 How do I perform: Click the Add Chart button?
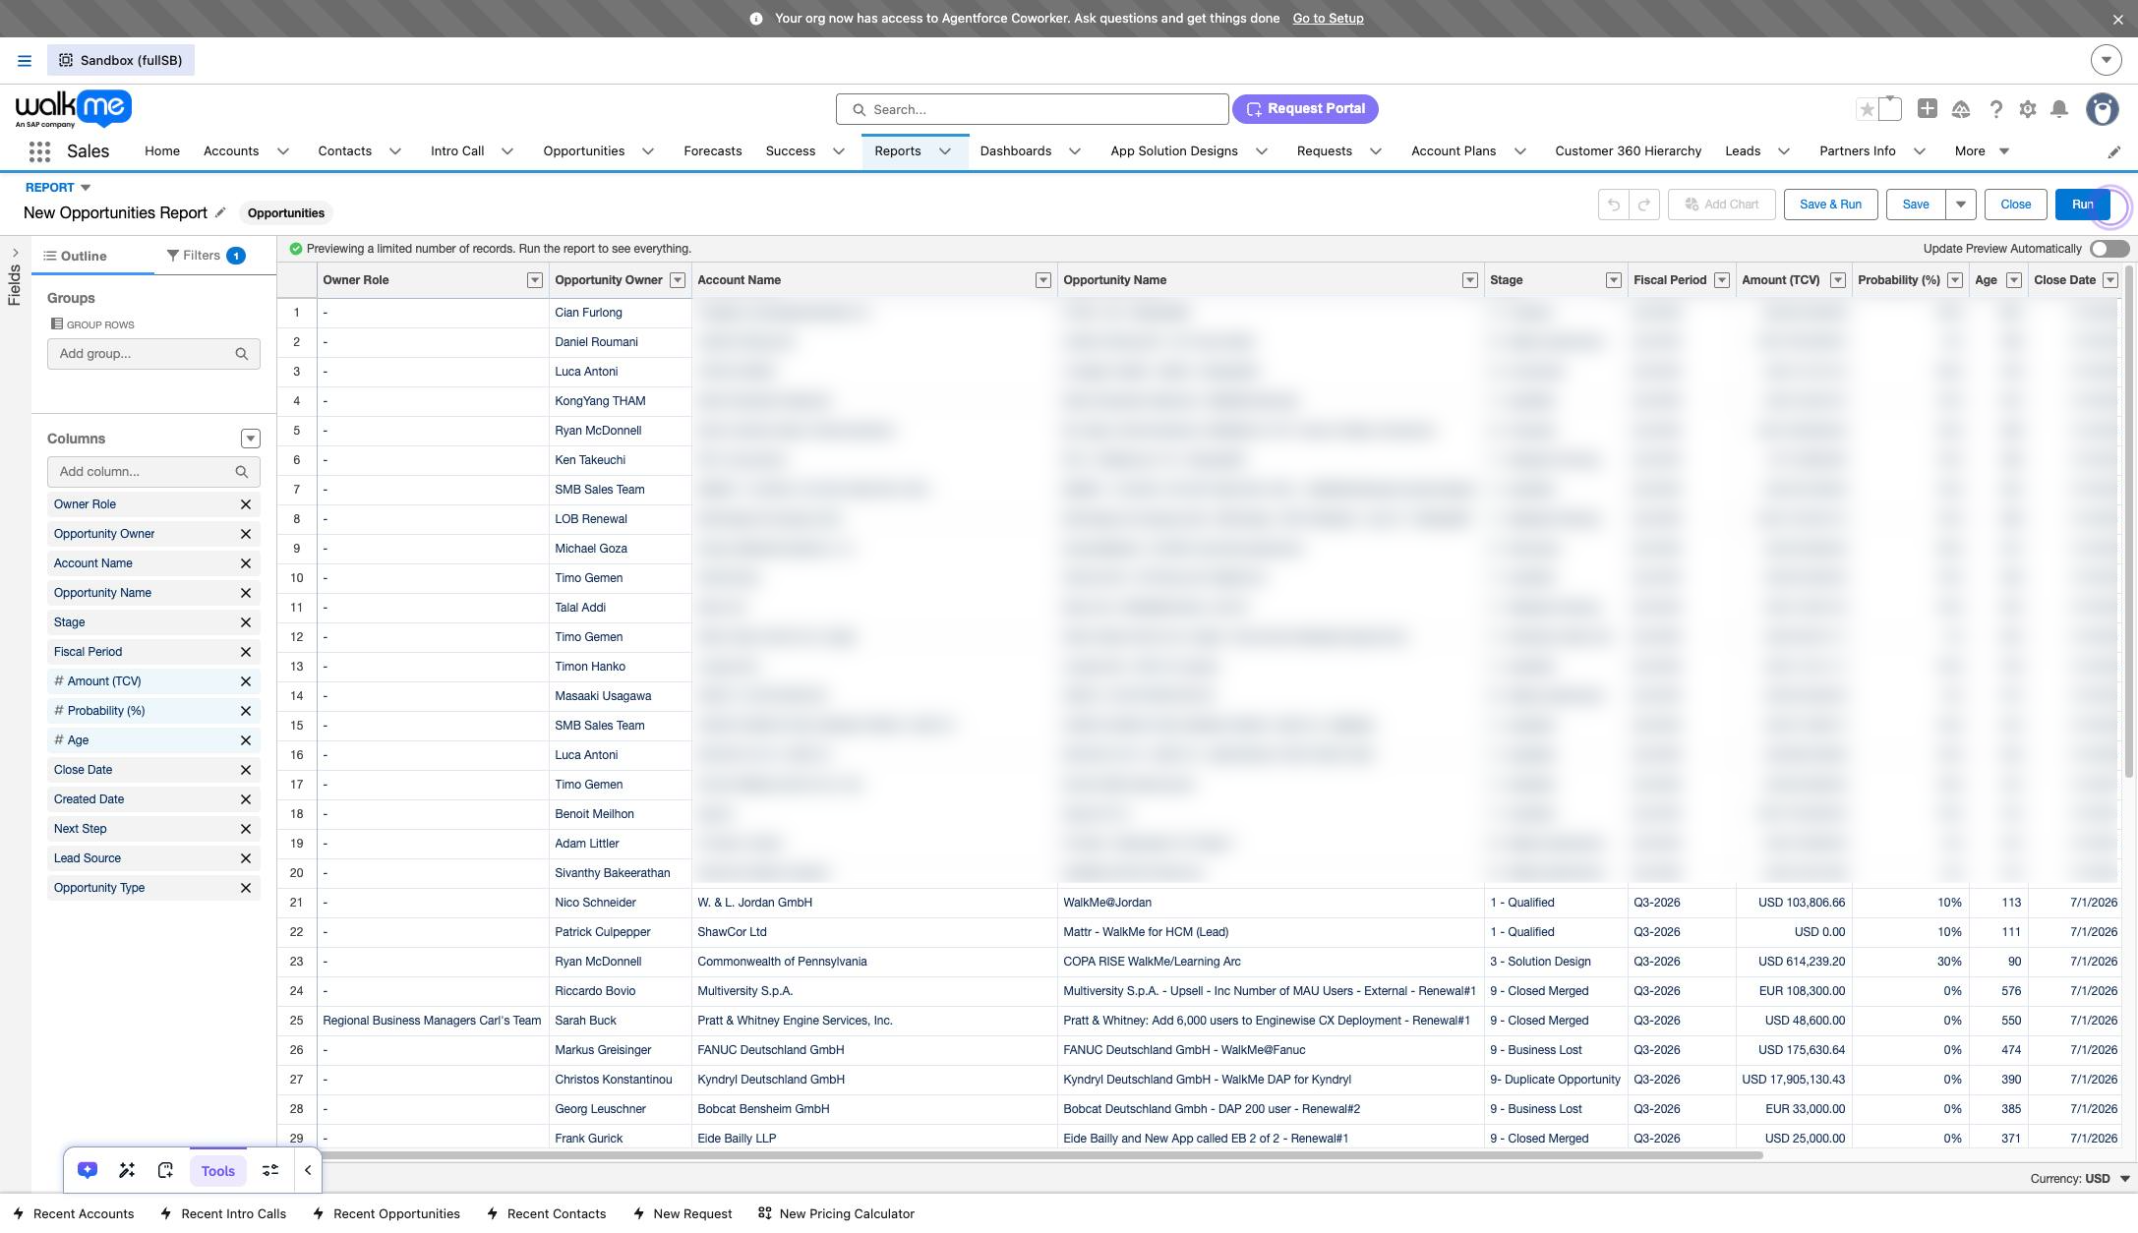point(1722,205)
